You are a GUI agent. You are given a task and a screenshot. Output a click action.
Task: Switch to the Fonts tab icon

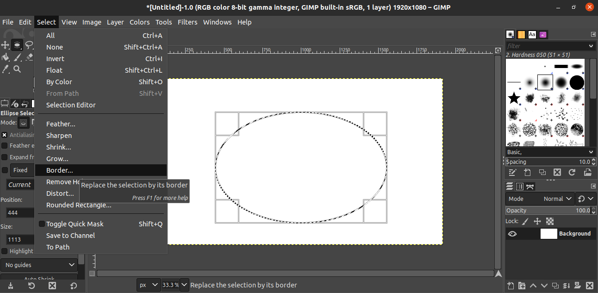pos(532,35)
